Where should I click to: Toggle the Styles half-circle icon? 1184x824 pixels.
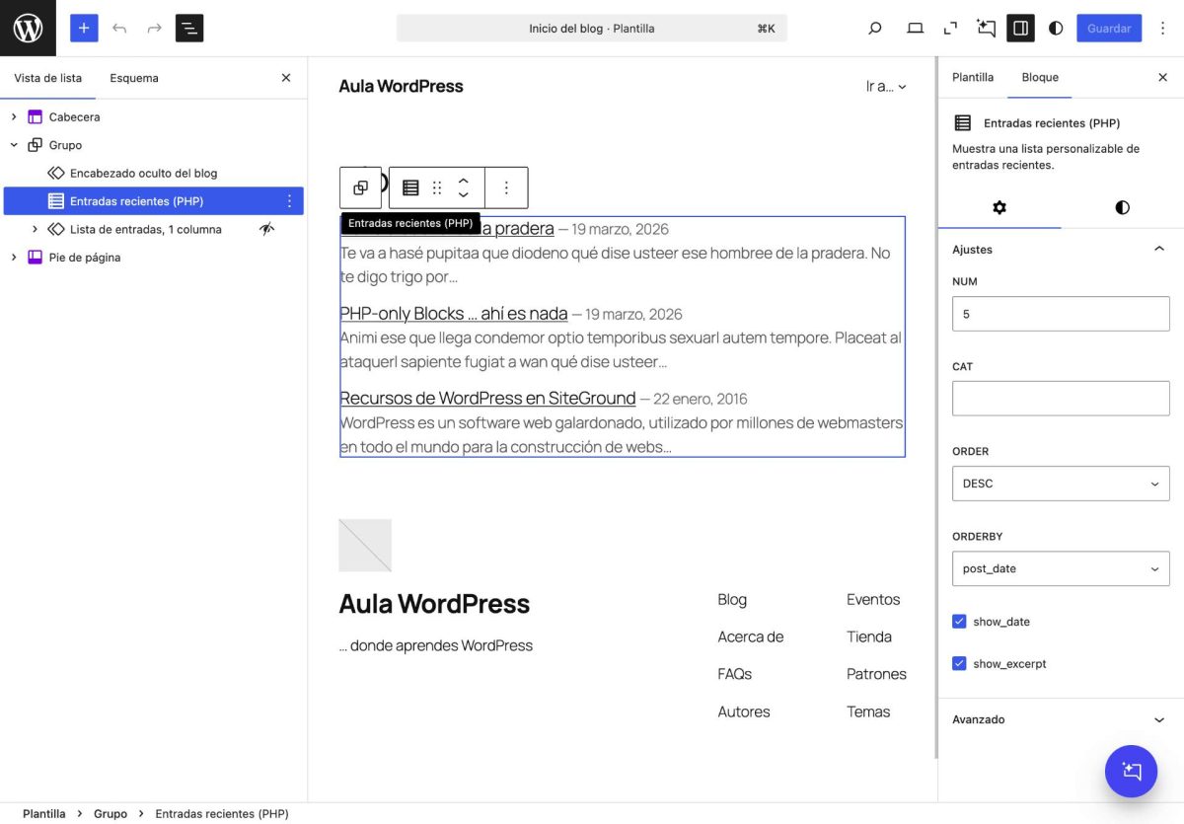click(x=1056, y=28)
